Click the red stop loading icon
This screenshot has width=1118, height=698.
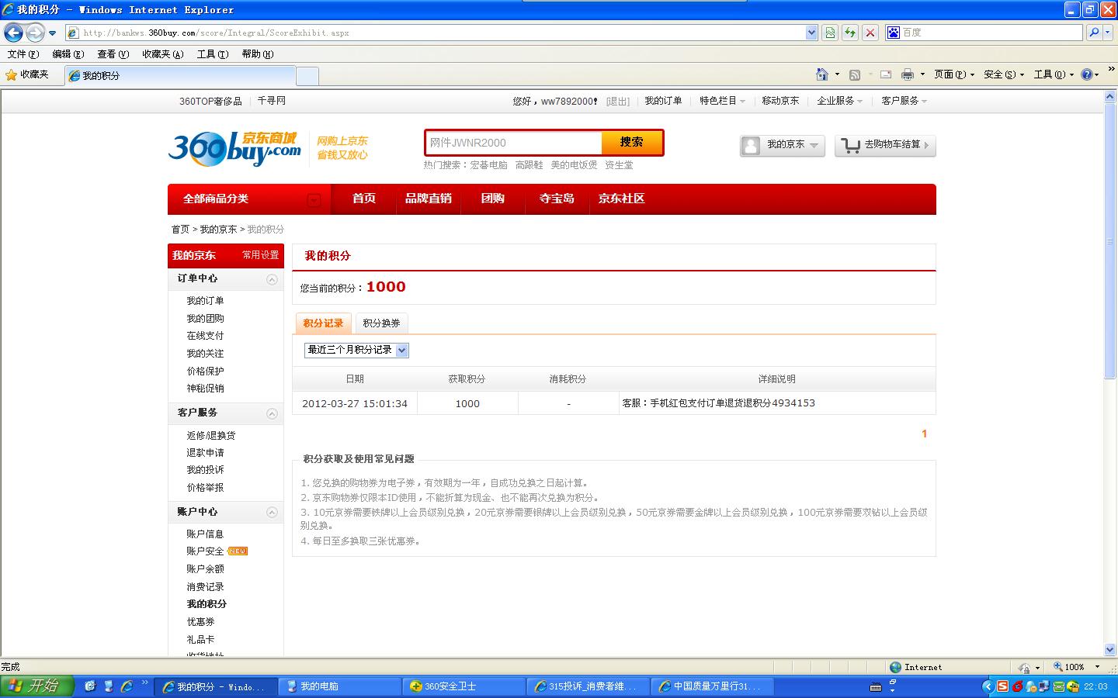point(870,33)
